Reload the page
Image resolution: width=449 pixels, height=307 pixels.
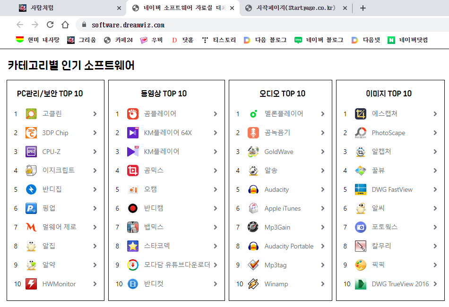[x=50, y=25]
